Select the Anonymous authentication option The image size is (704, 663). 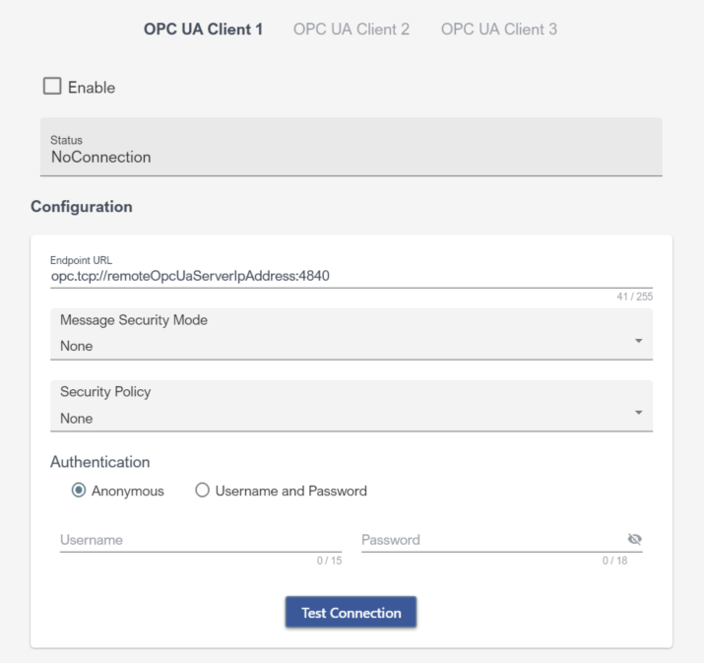(80, 491)
